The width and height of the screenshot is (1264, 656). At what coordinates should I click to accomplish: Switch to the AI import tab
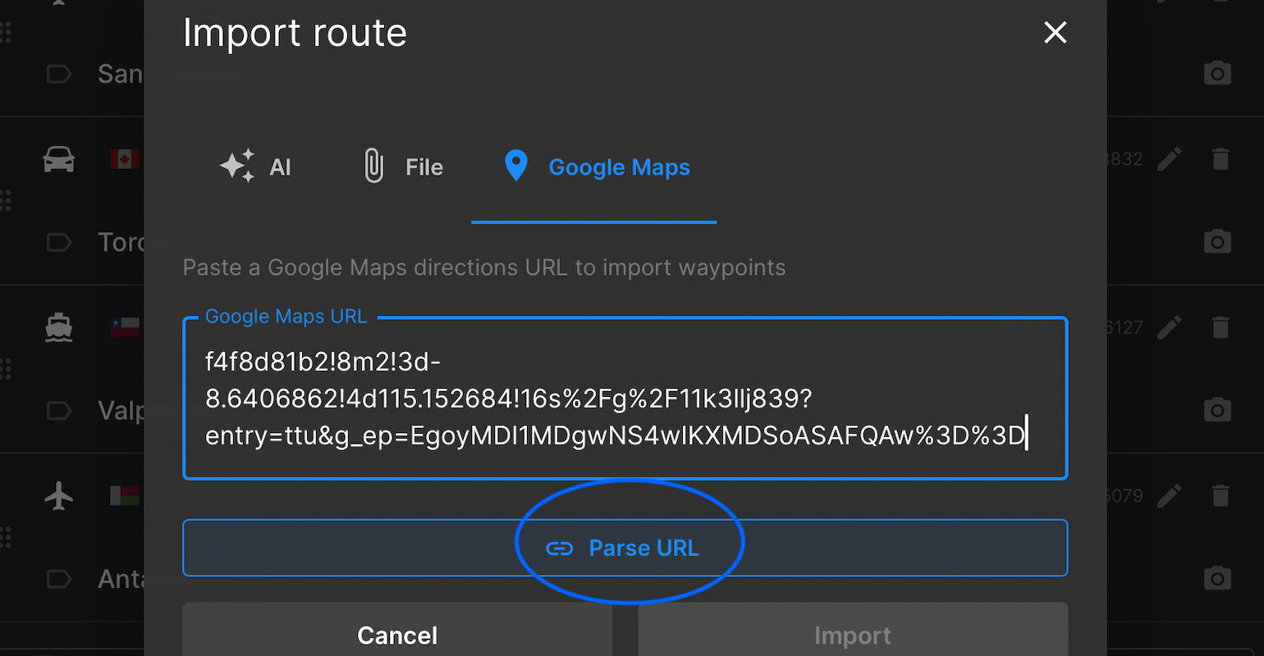point(256,167)
